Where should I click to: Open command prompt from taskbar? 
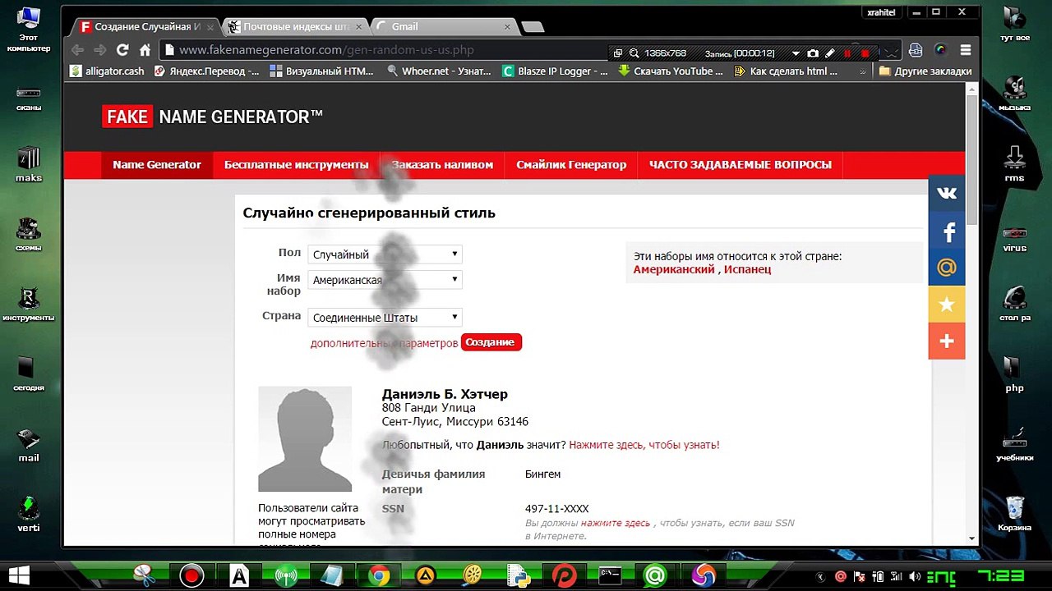[610, 576]
